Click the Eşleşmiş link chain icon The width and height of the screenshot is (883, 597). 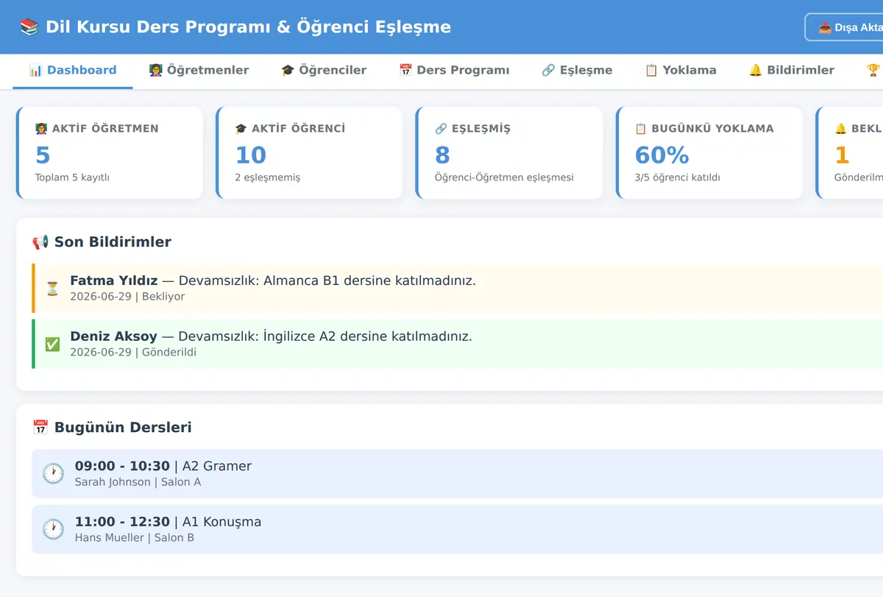tap(441, 129)
